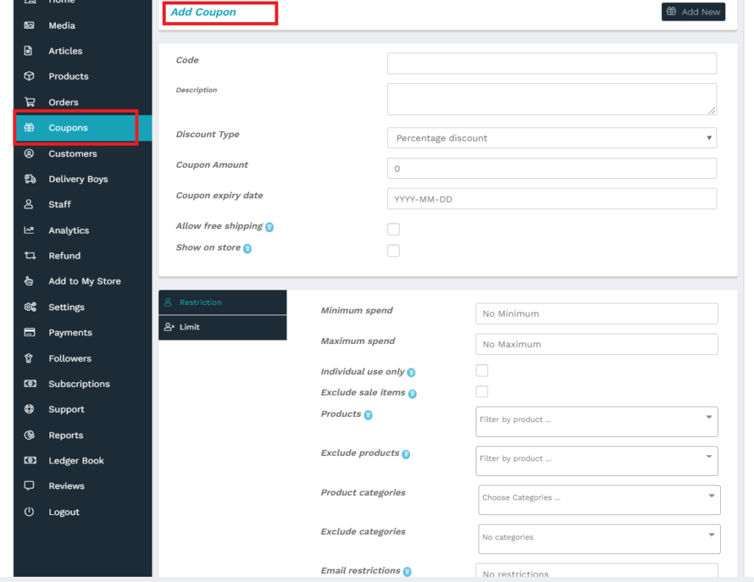Open the Exclude products filter dropdown

click(596, 460)
